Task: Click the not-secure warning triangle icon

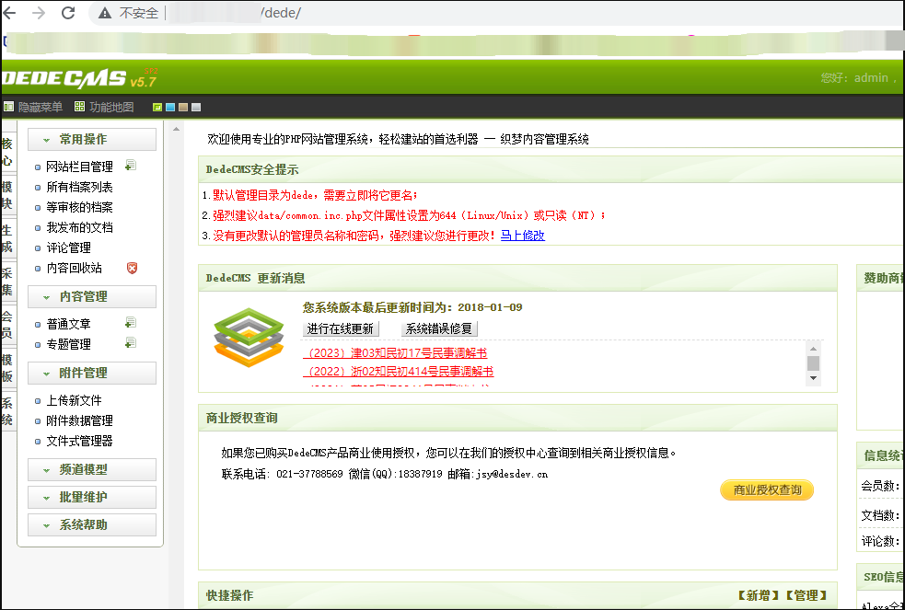Action: [104, 13]
